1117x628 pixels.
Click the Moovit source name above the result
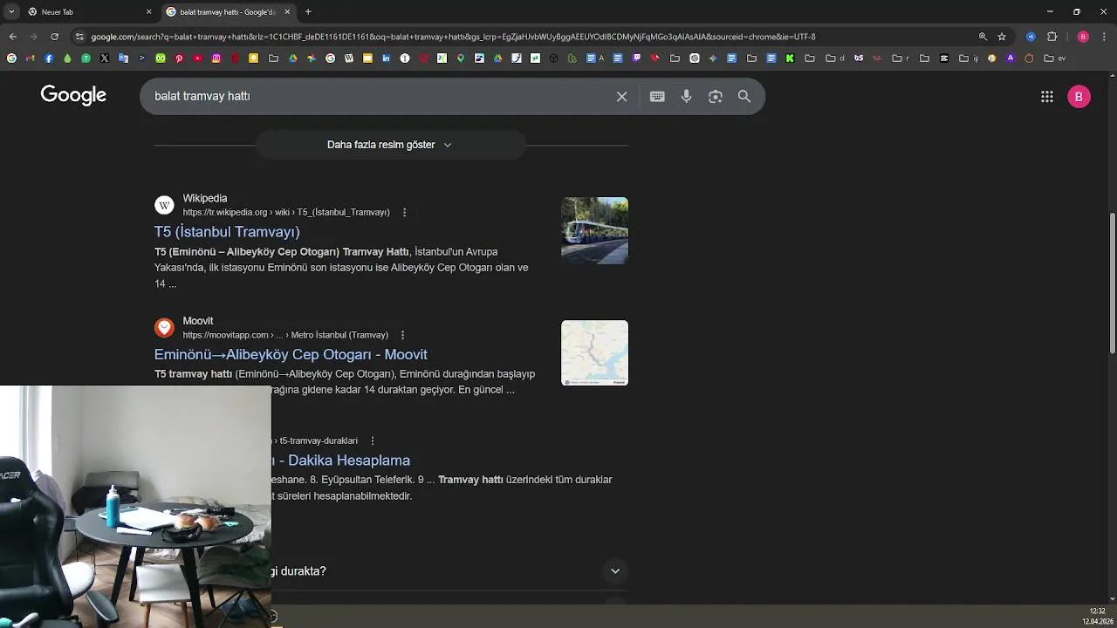(x=198, y=321)
